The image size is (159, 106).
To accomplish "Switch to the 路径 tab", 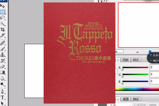I will pos(136,99).
